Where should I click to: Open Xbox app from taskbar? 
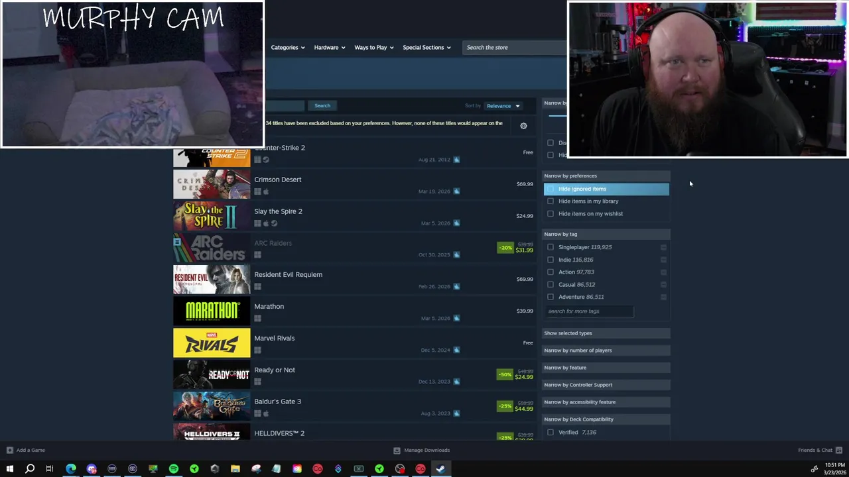coord(359,469)
